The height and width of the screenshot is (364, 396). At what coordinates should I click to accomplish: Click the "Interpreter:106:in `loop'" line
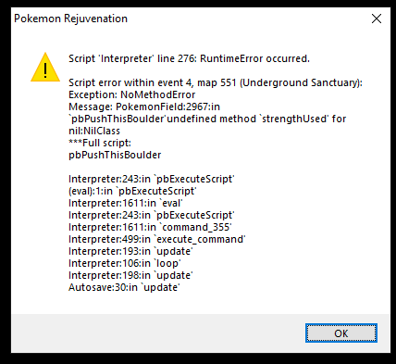click(125, 263)
